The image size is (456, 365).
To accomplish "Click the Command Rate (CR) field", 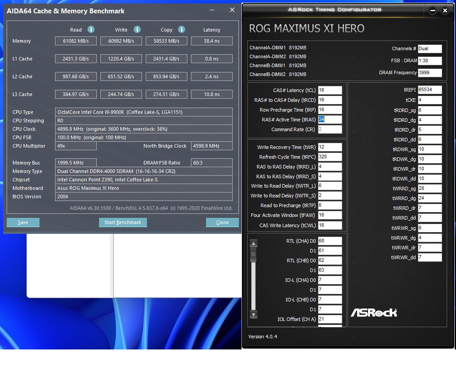I will (330, 129).
